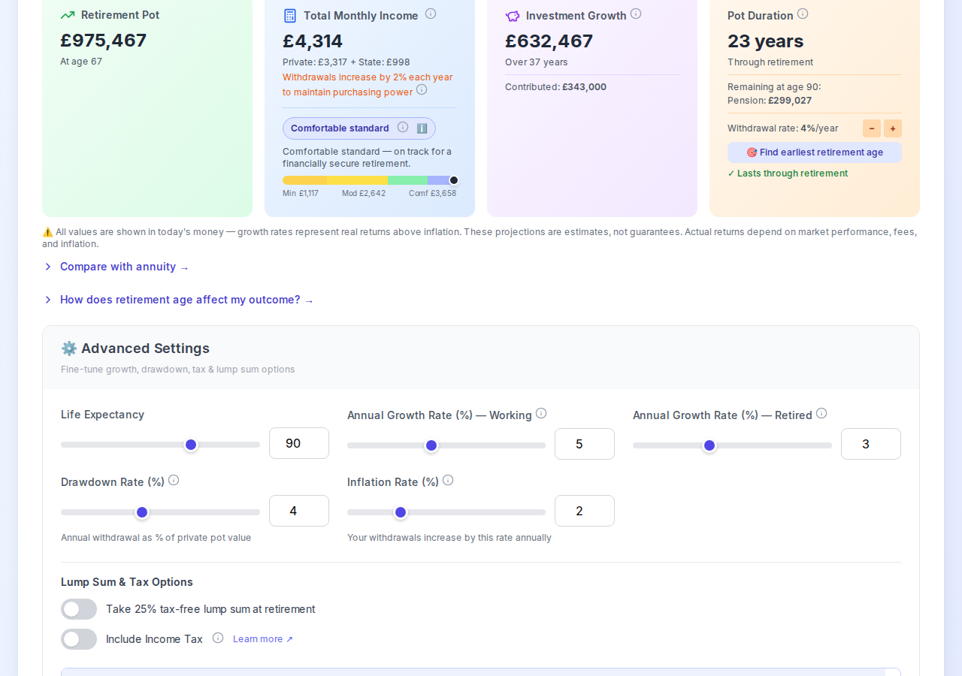
Task: Click the Investment Growth info icon
Action: pos(636,13)
